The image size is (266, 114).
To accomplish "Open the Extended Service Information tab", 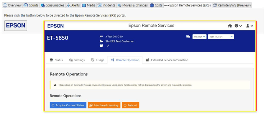I will (x=167, y=60).
